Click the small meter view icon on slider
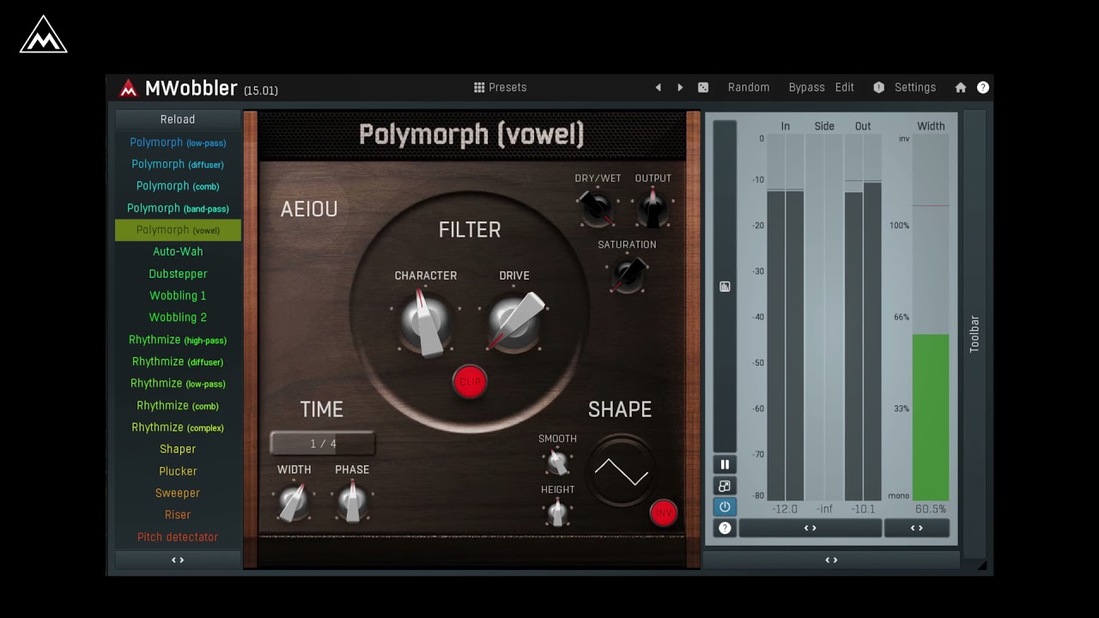Screen dimensions: 1099x618 coord(725,287)
